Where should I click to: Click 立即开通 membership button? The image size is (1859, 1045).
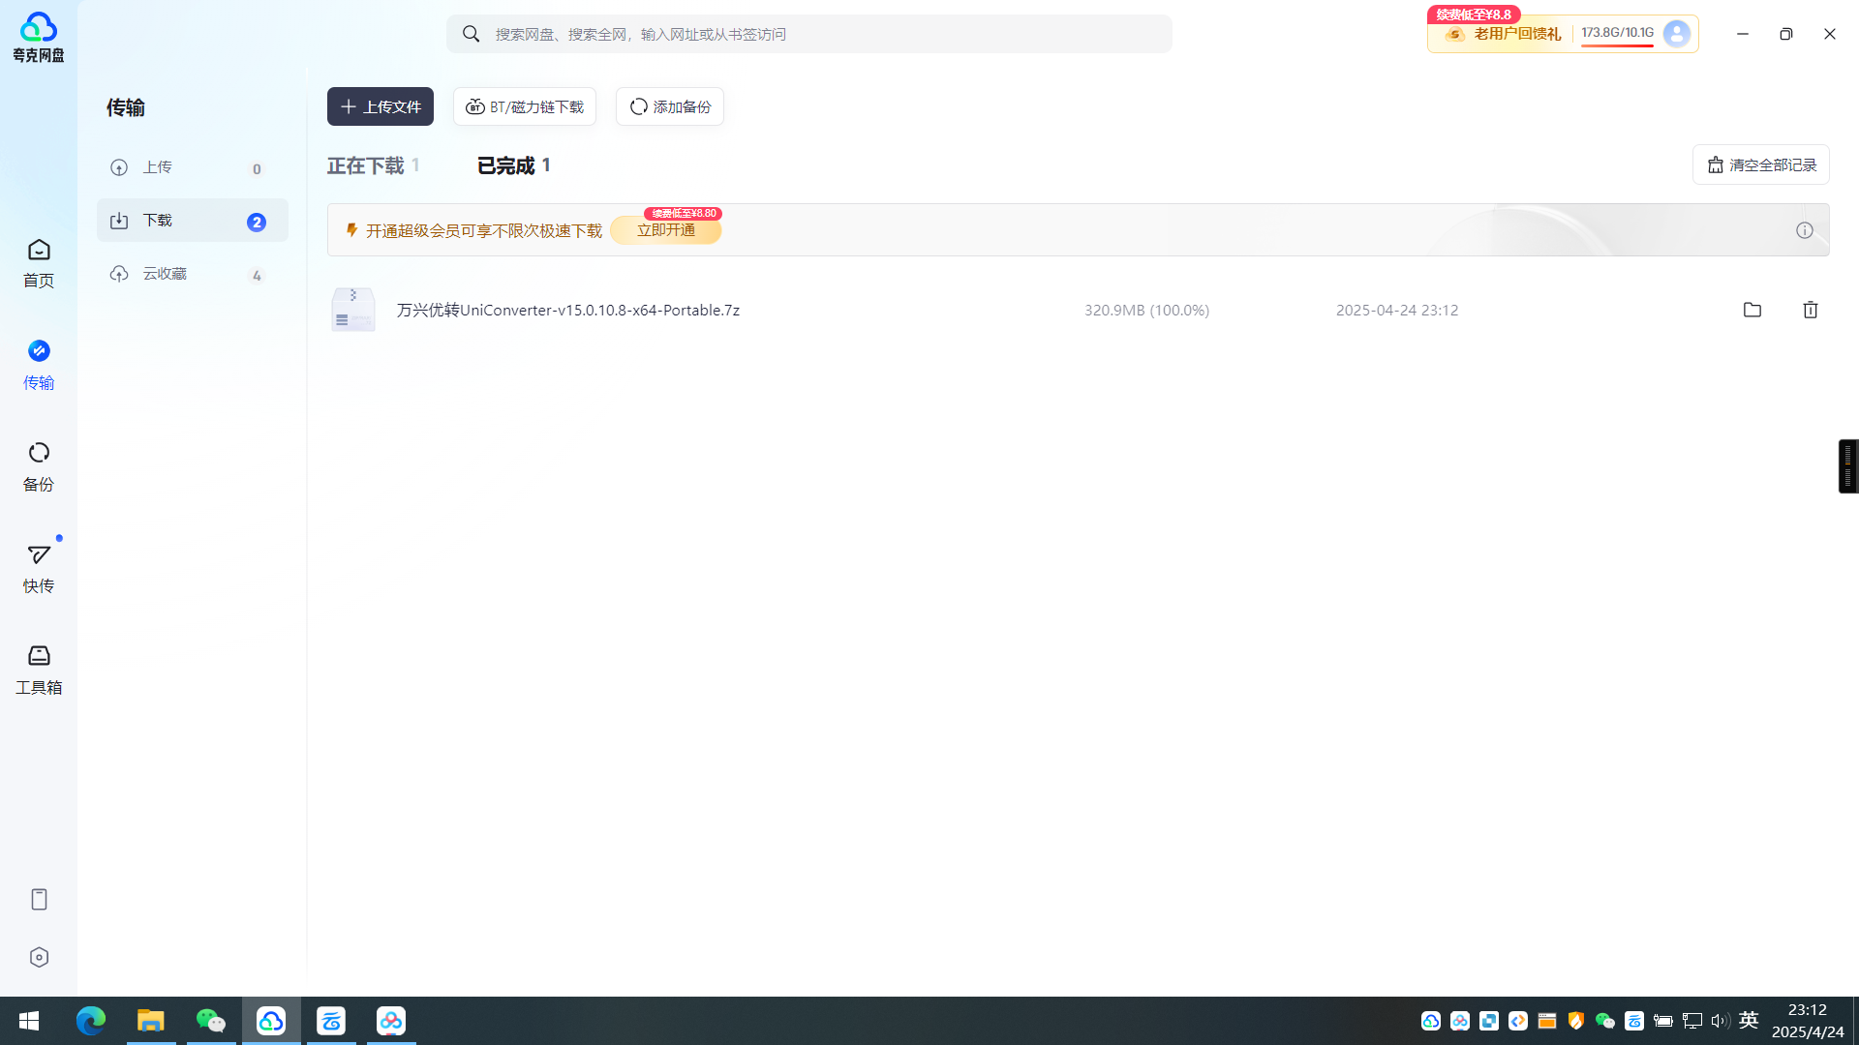pos(666,230)
